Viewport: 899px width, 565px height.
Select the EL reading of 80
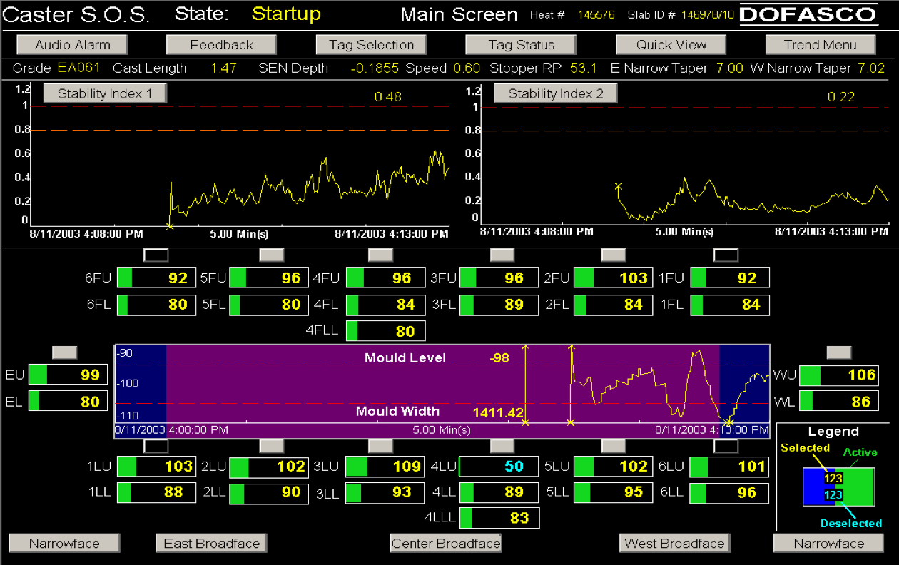tap(68, 401)
